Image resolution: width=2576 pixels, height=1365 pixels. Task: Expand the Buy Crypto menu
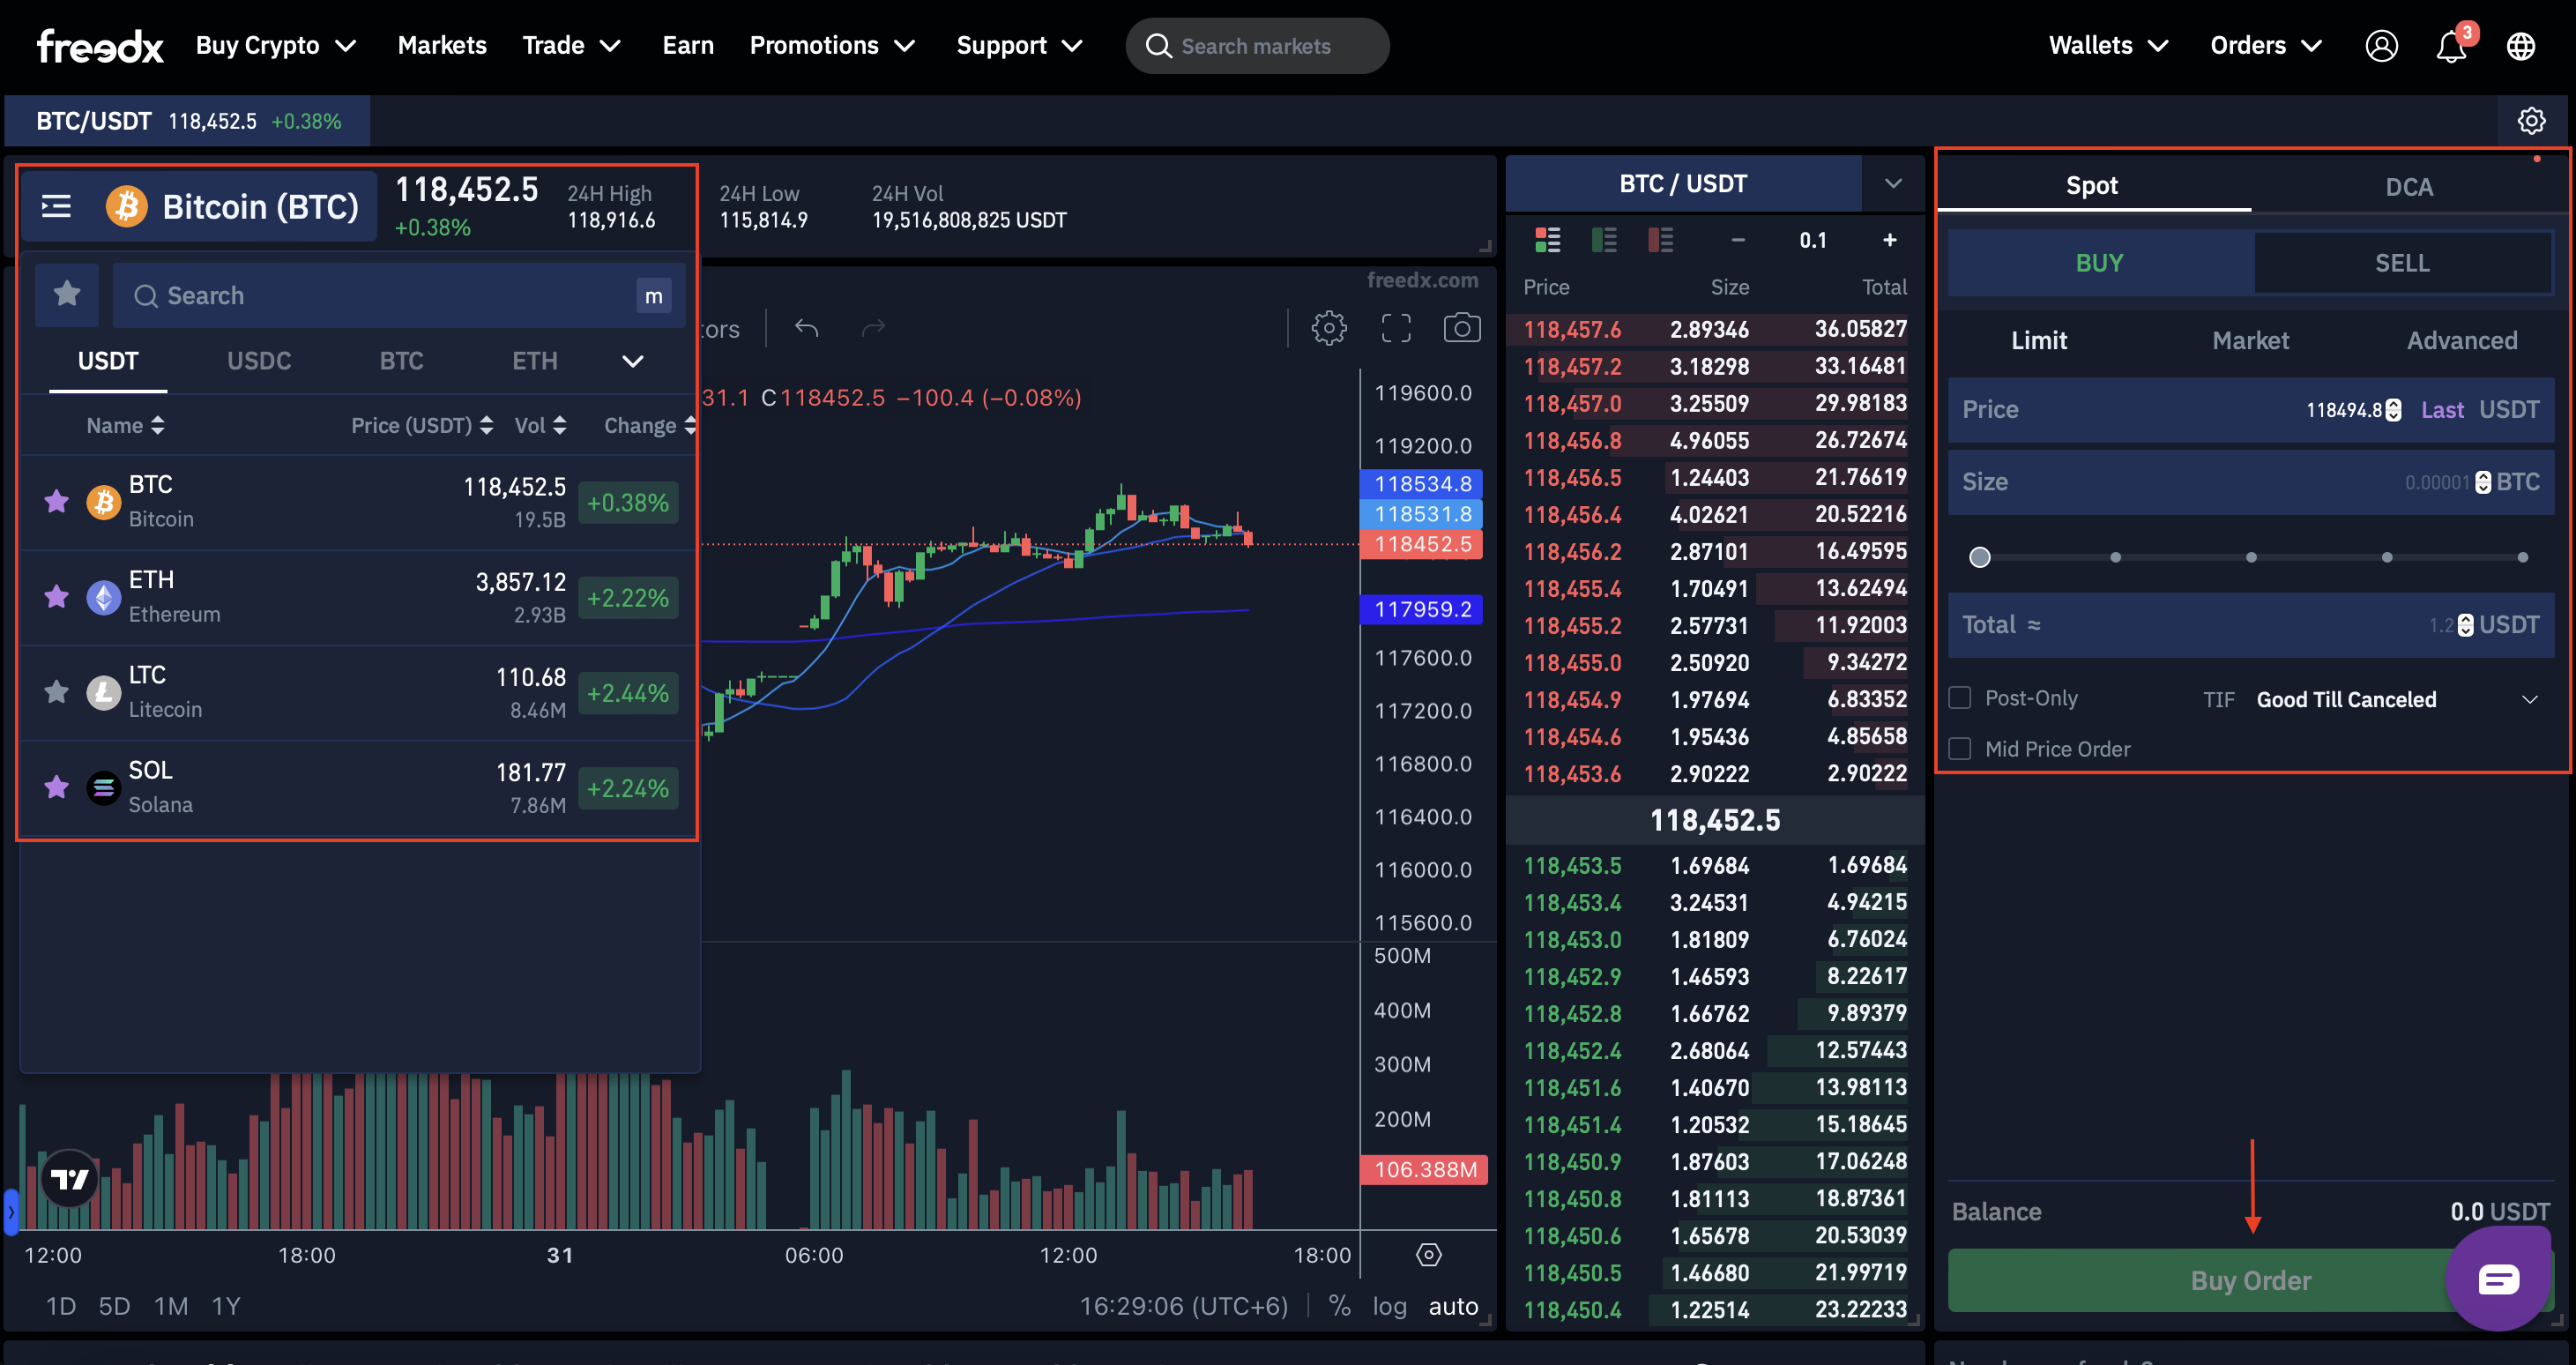[x=276, y=46]
